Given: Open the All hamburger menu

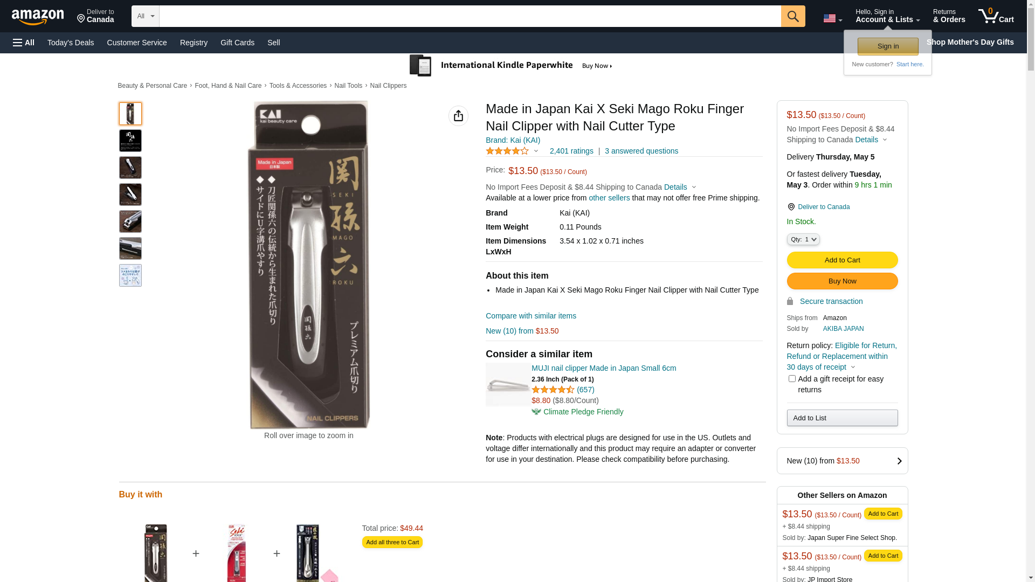Looking at the screenshot, I should point(24,43).
